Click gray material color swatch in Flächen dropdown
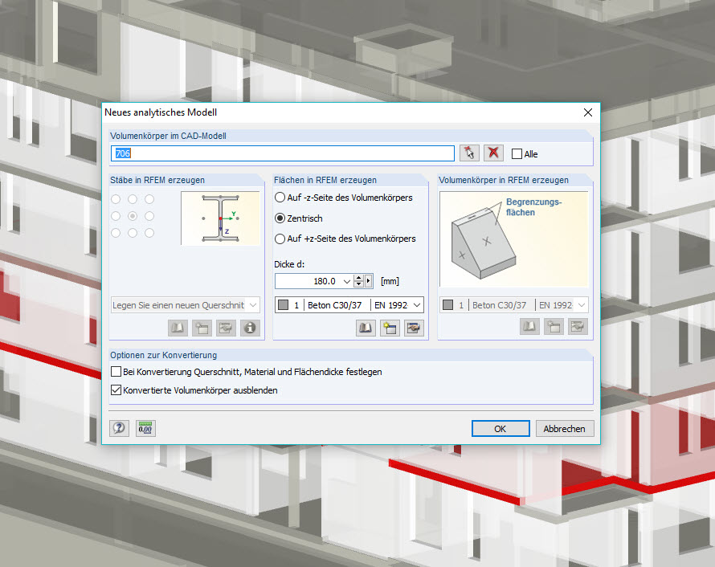 [x=283, y=305]
